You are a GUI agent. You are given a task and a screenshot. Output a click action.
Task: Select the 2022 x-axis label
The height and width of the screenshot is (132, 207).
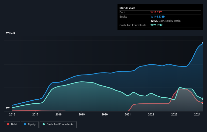tap(151, 114)
